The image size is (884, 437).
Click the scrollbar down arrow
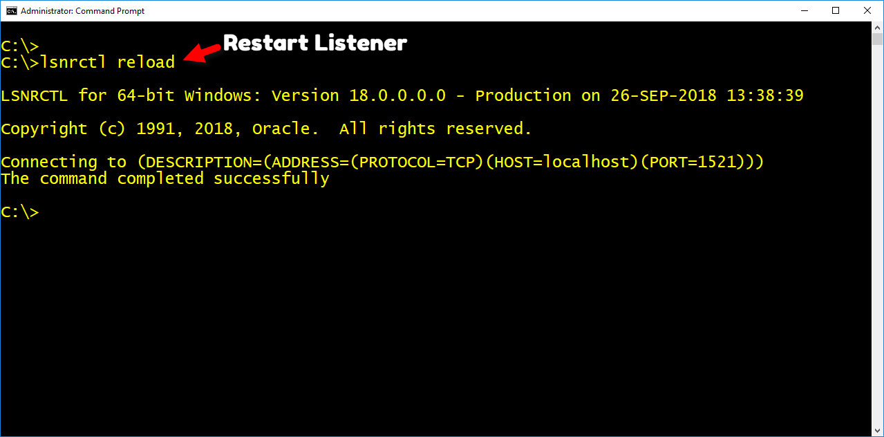click(877, 430)
